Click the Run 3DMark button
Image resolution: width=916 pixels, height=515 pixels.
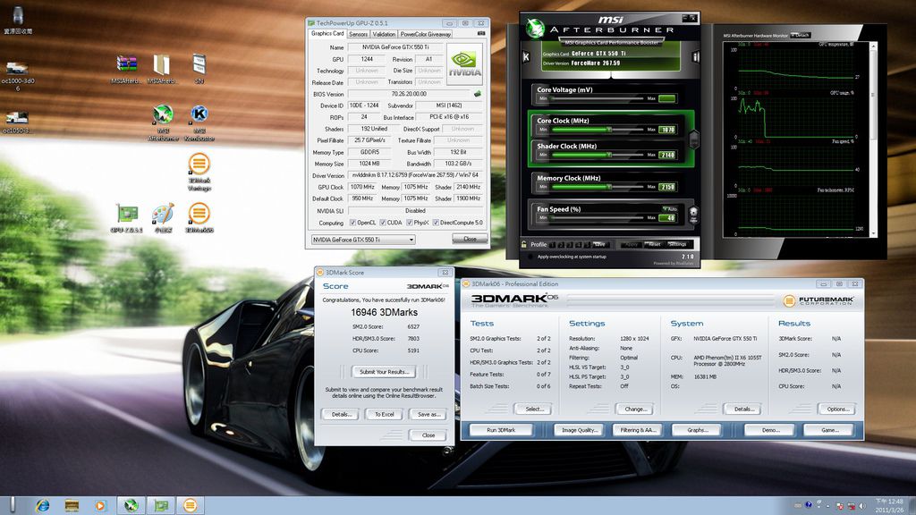[x=500, y=430]
